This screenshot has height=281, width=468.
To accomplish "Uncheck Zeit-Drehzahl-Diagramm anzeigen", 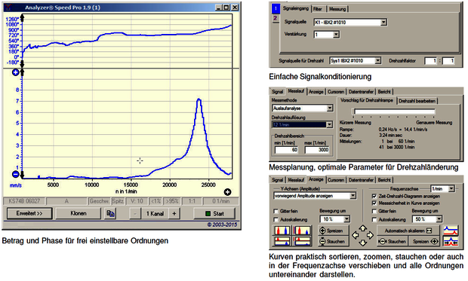I will pyautogui.click(x=374, y=196).
